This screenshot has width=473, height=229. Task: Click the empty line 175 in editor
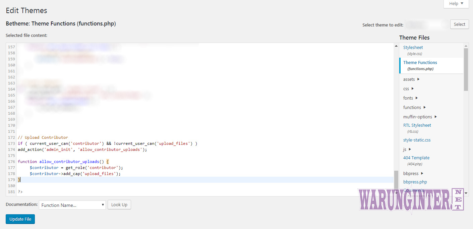pyautogui.click(x=206, y=156)
